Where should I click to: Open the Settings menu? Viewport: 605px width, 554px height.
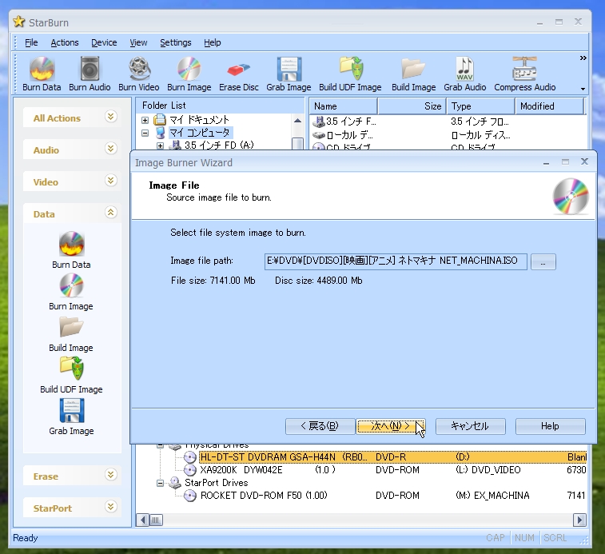[176, 42]
